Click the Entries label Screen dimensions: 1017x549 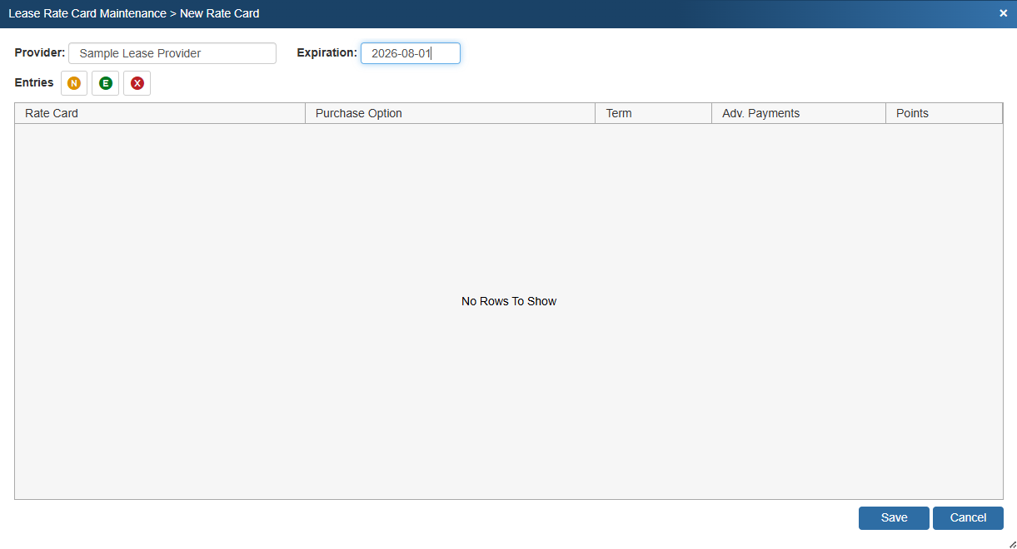34,82
